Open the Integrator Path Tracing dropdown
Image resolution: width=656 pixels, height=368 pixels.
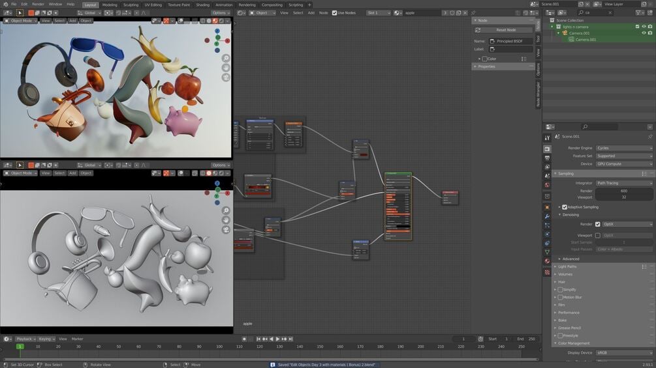pos(624,183)
